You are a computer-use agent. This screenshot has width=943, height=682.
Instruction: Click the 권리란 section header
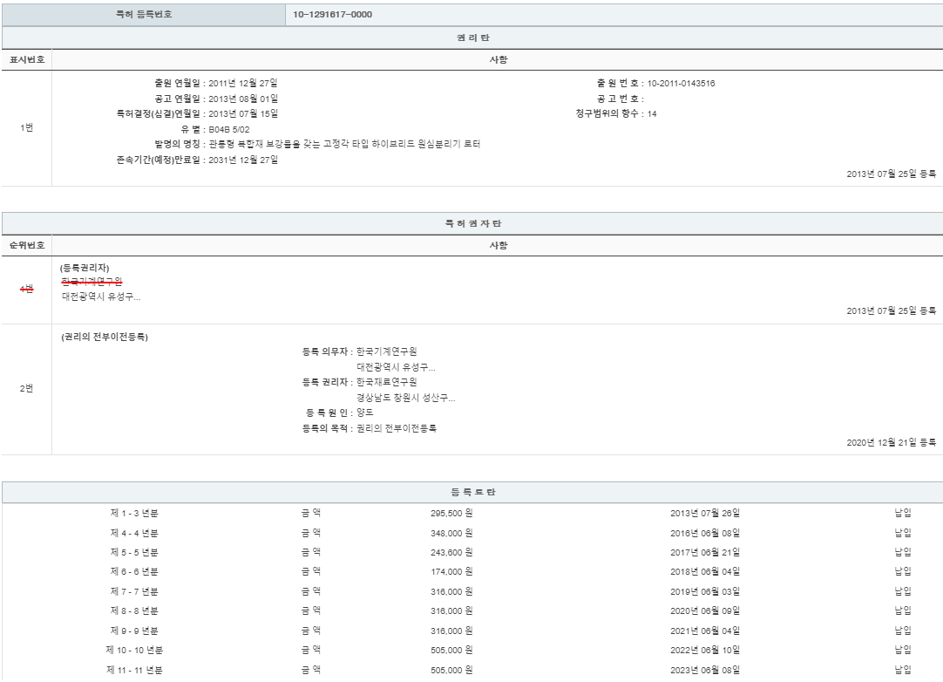click(472, 38)
